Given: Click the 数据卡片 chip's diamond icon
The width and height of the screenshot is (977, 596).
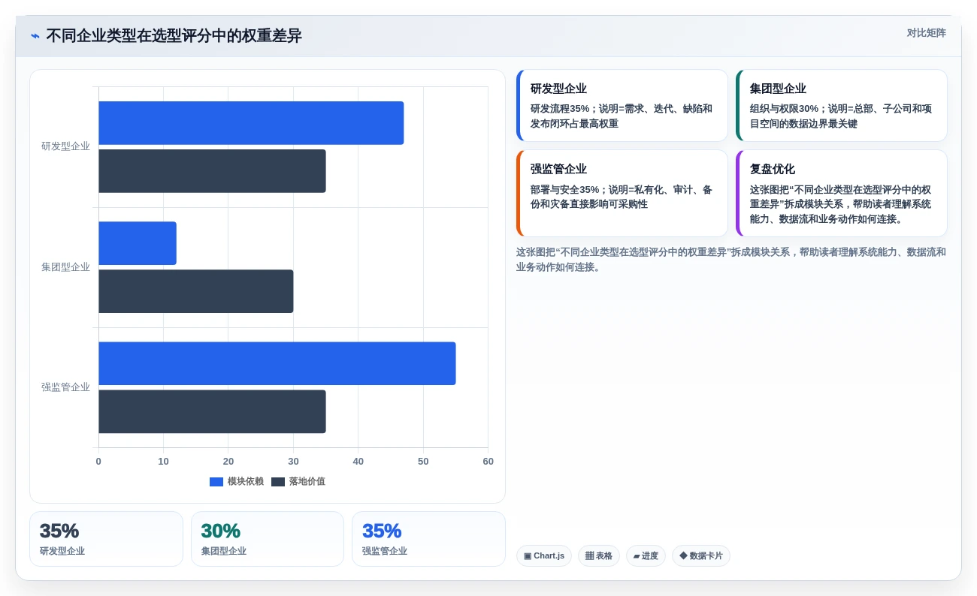Looking at the screenshot, I should 683,555.
